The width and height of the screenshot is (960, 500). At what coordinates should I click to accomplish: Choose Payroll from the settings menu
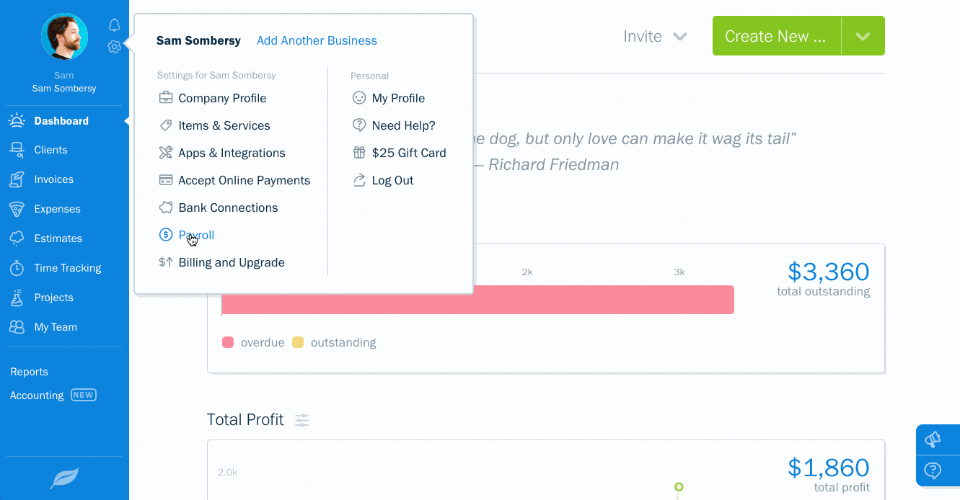click(196, 235)
